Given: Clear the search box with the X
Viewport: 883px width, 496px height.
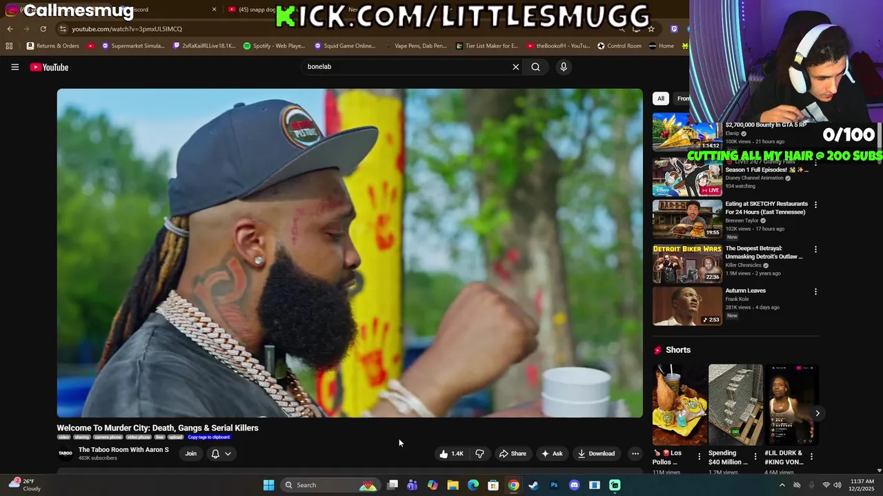Looking at the screenshot, I should coord(515,67).
